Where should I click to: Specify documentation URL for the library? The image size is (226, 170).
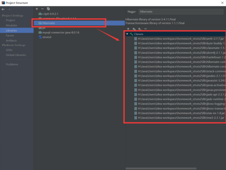click(x=134, y=29)
